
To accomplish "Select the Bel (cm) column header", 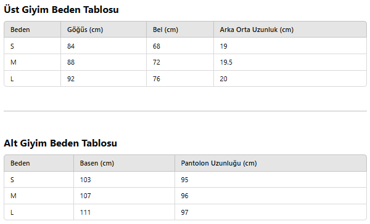I will (180, 30).
